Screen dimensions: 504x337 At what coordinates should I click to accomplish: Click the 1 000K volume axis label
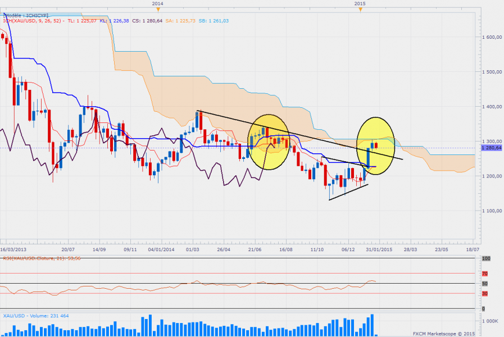pyautogui.click(x=490, y=321)
